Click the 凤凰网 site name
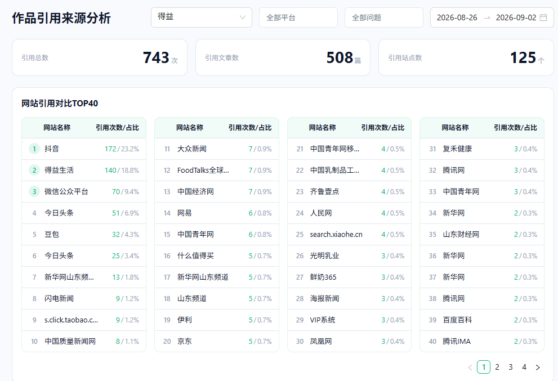Viewport: 558px width, 381px height. (x=320, y=341)
